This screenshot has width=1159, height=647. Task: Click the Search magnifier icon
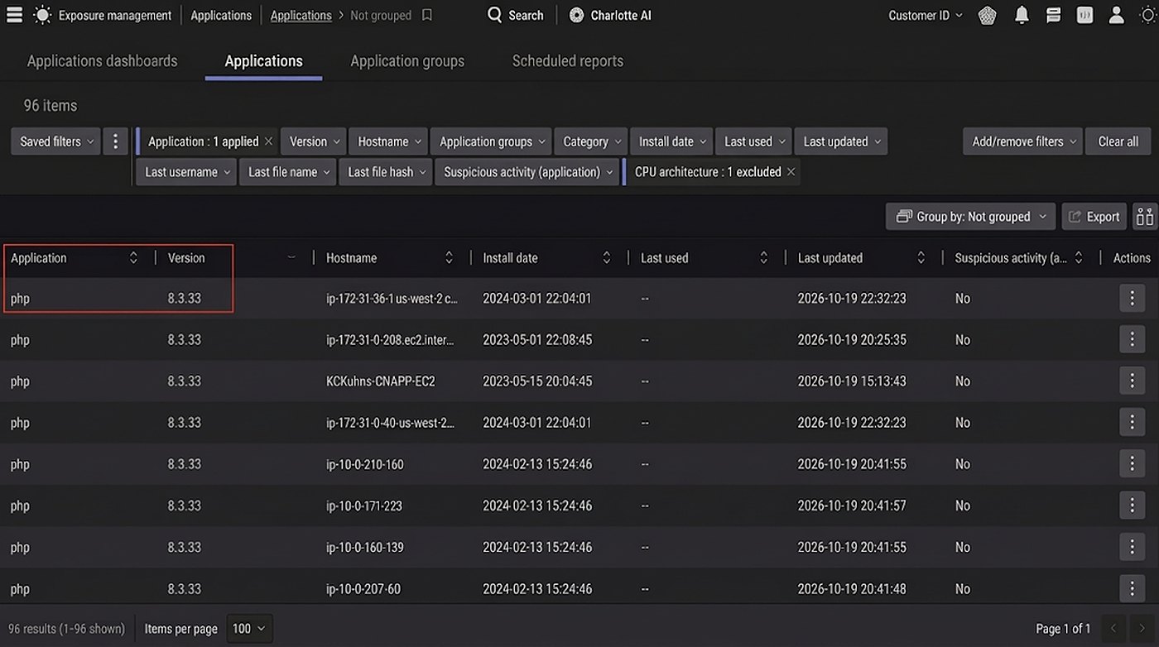494,15
